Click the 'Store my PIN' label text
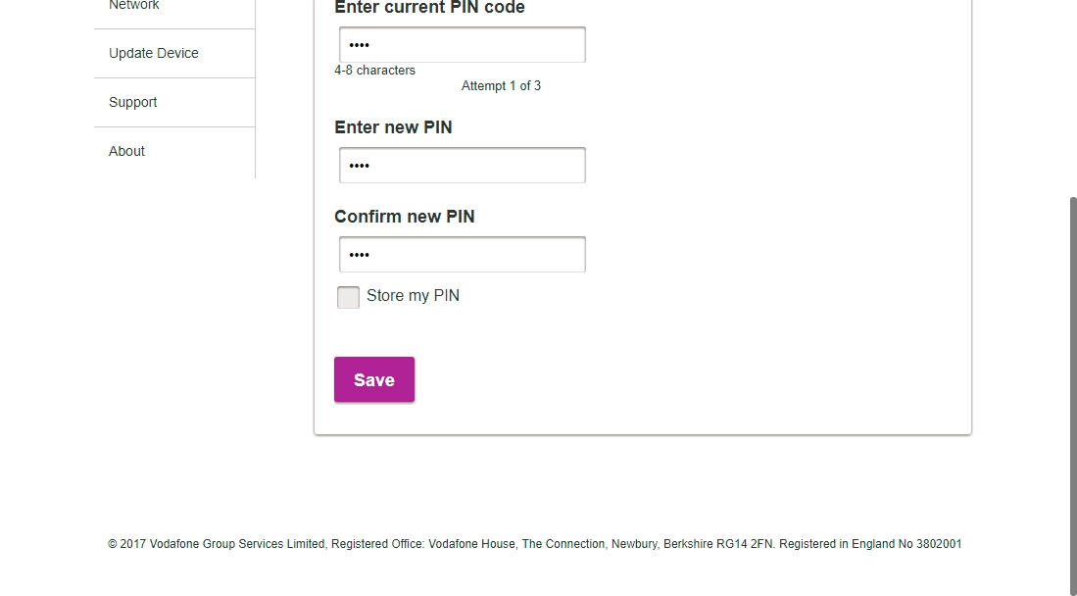This screenshot has height=596, width=1077. coord(413,296)
